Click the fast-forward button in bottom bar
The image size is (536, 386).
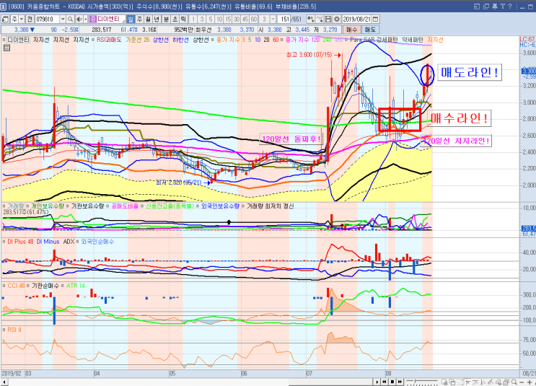coord(400,382)
